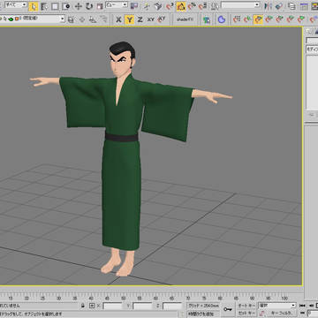Click frame 50 on the timeline ruler
The height and width of the screenshot is (318, 318).
coord(124,299)
